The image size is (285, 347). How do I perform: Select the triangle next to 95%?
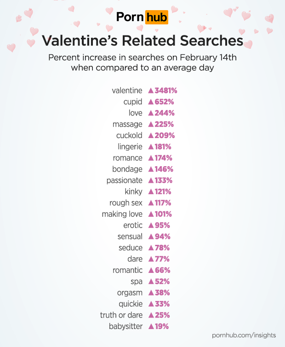[x=150, y=226]
